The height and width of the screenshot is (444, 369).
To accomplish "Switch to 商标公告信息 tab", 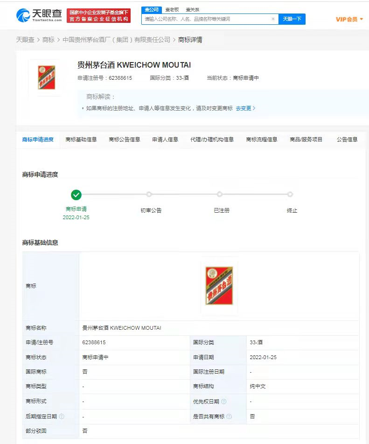I will click(125, 139).
